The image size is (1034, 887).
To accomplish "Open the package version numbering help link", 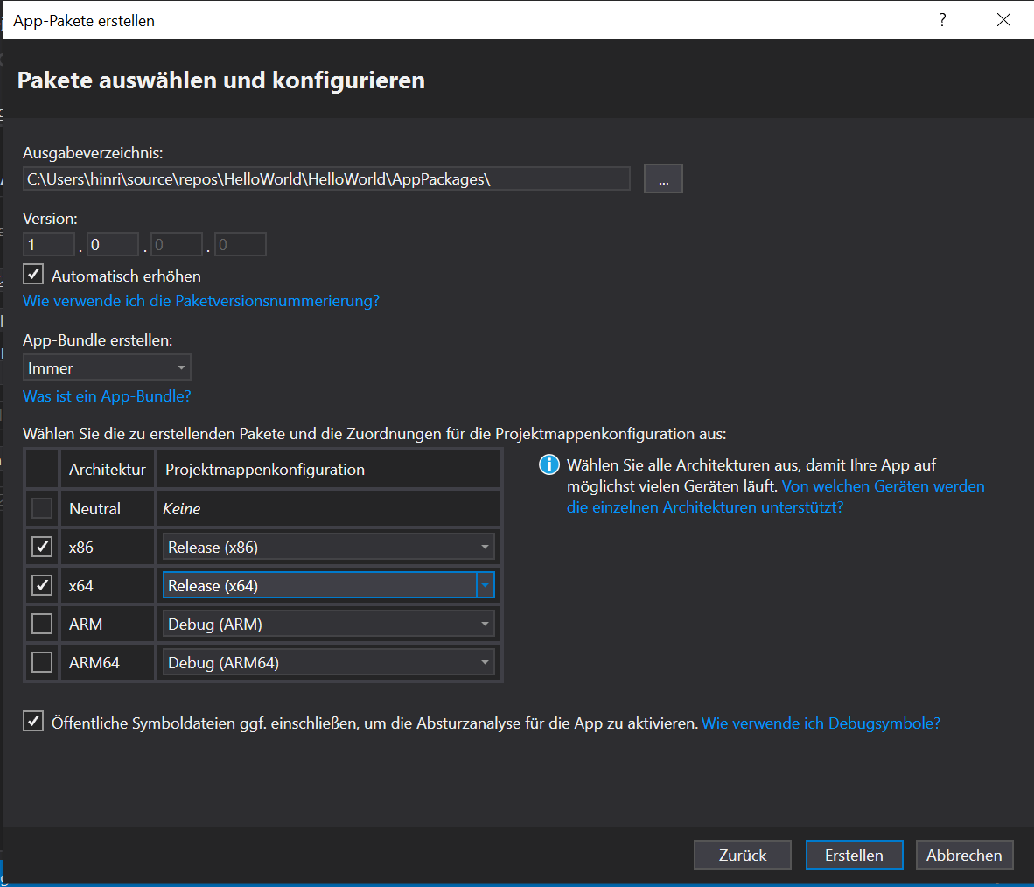I will (x=201, y=301).
